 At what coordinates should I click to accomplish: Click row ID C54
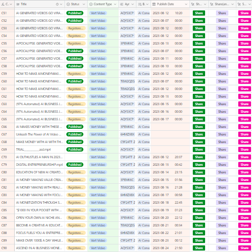tap(4, 36)
